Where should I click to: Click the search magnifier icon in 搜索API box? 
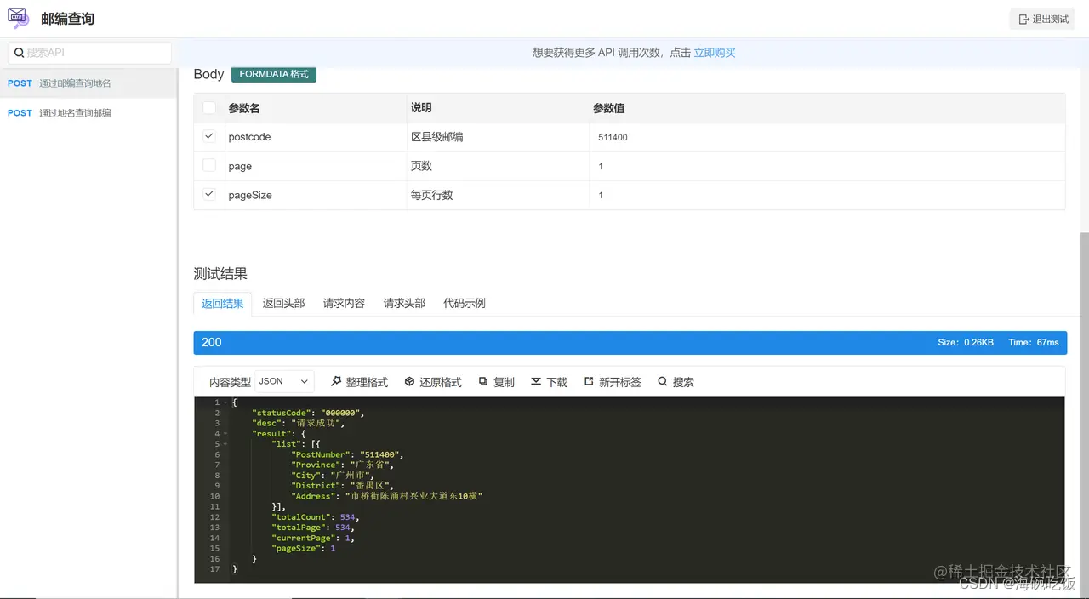pos(19,53)
